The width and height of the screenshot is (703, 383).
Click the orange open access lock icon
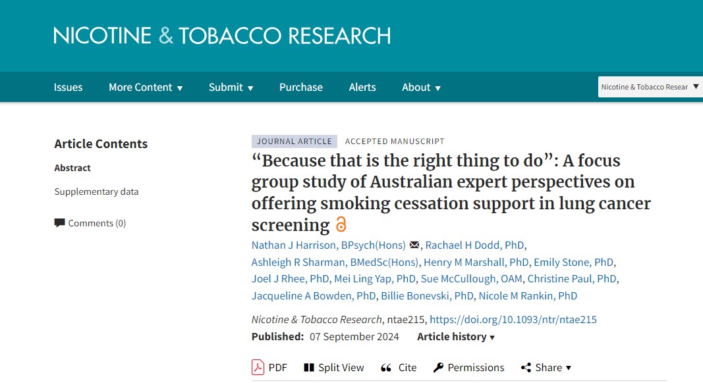[341, 224]
